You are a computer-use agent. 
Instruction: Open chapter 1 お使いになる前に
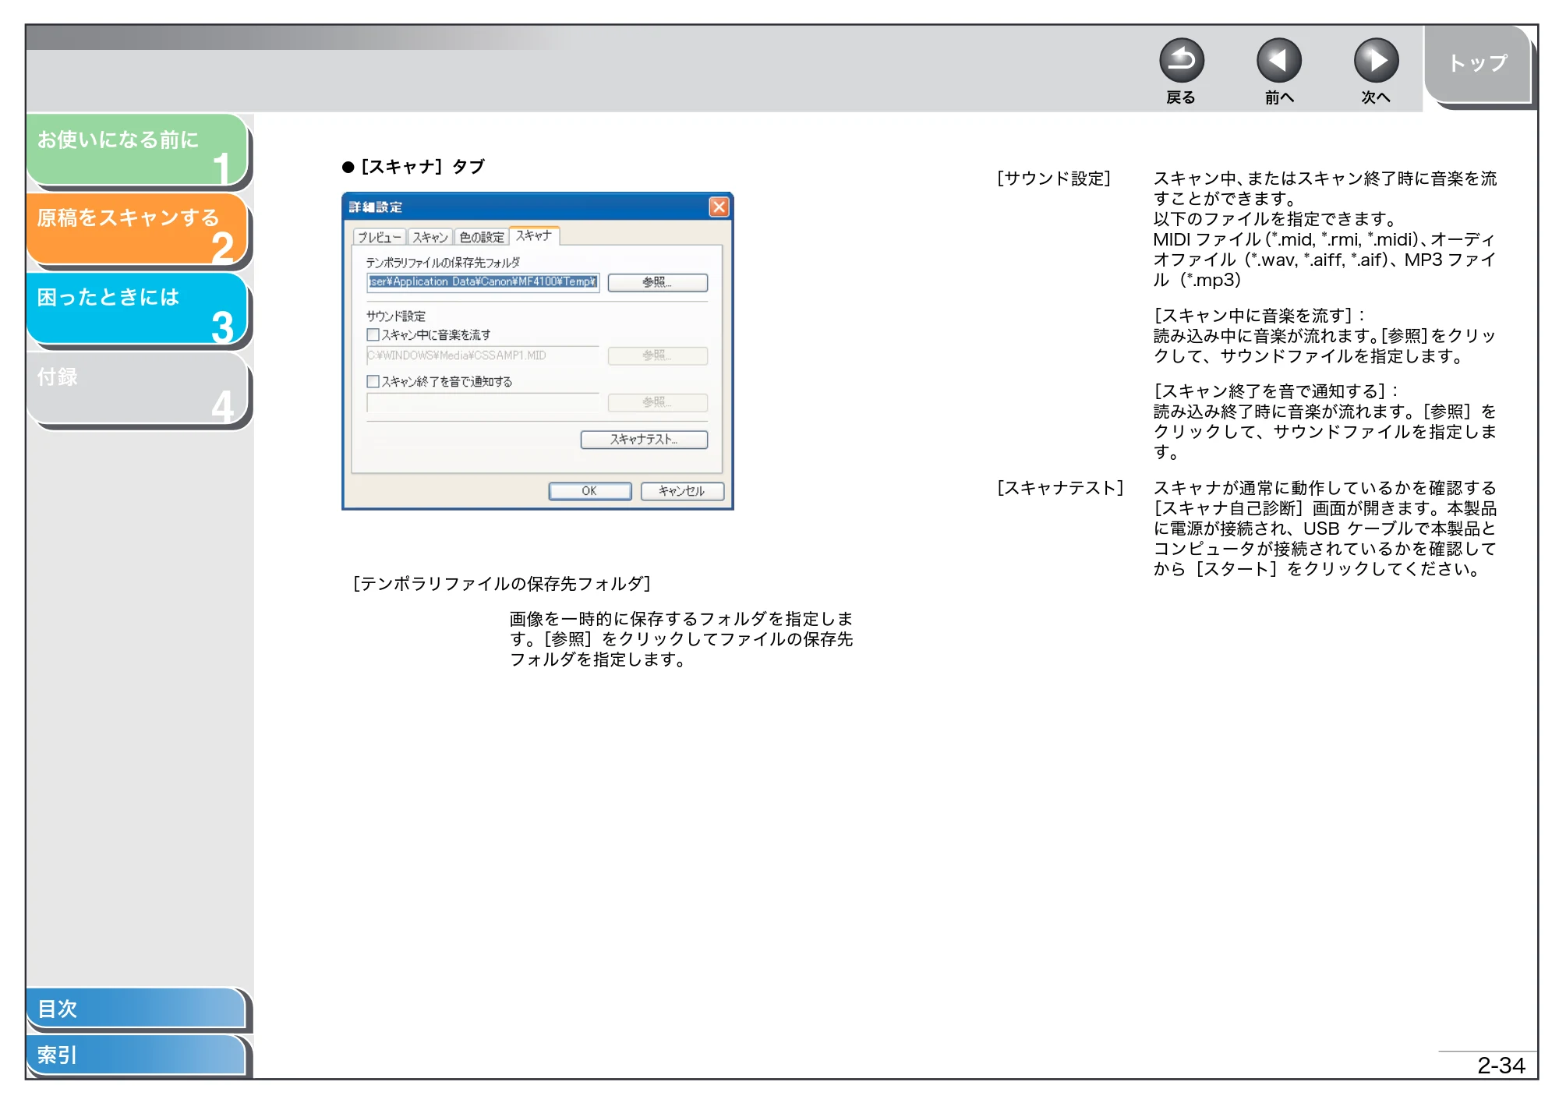click(x=137, y=150)
